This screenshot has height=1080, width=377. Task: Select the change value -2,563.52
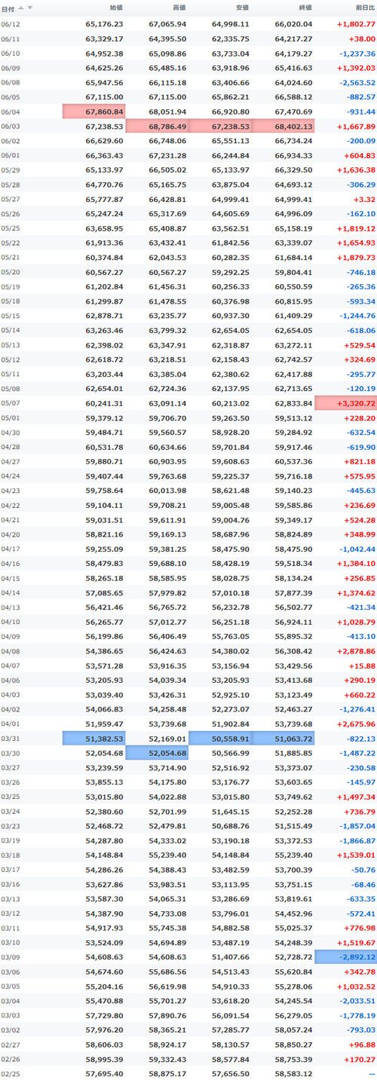[x=357, y=82]
